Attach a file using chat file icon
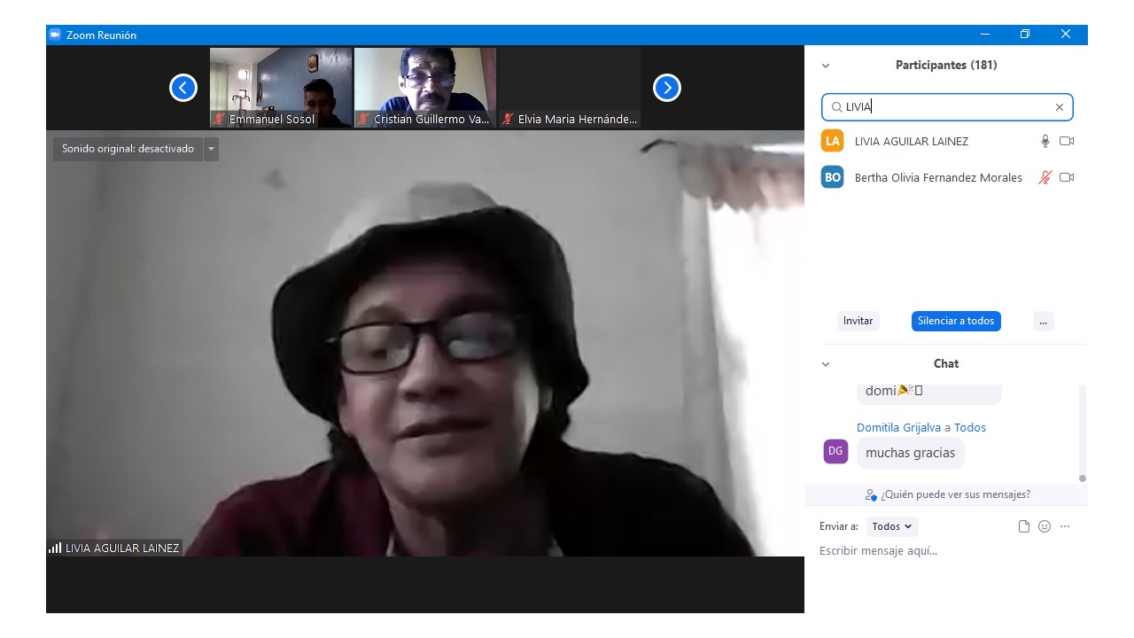The height and width of the screenshot is (638, 1134). [1024, 526]
